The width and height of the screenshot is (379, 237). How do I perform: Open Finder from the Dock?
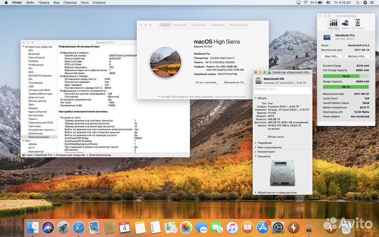33,228
